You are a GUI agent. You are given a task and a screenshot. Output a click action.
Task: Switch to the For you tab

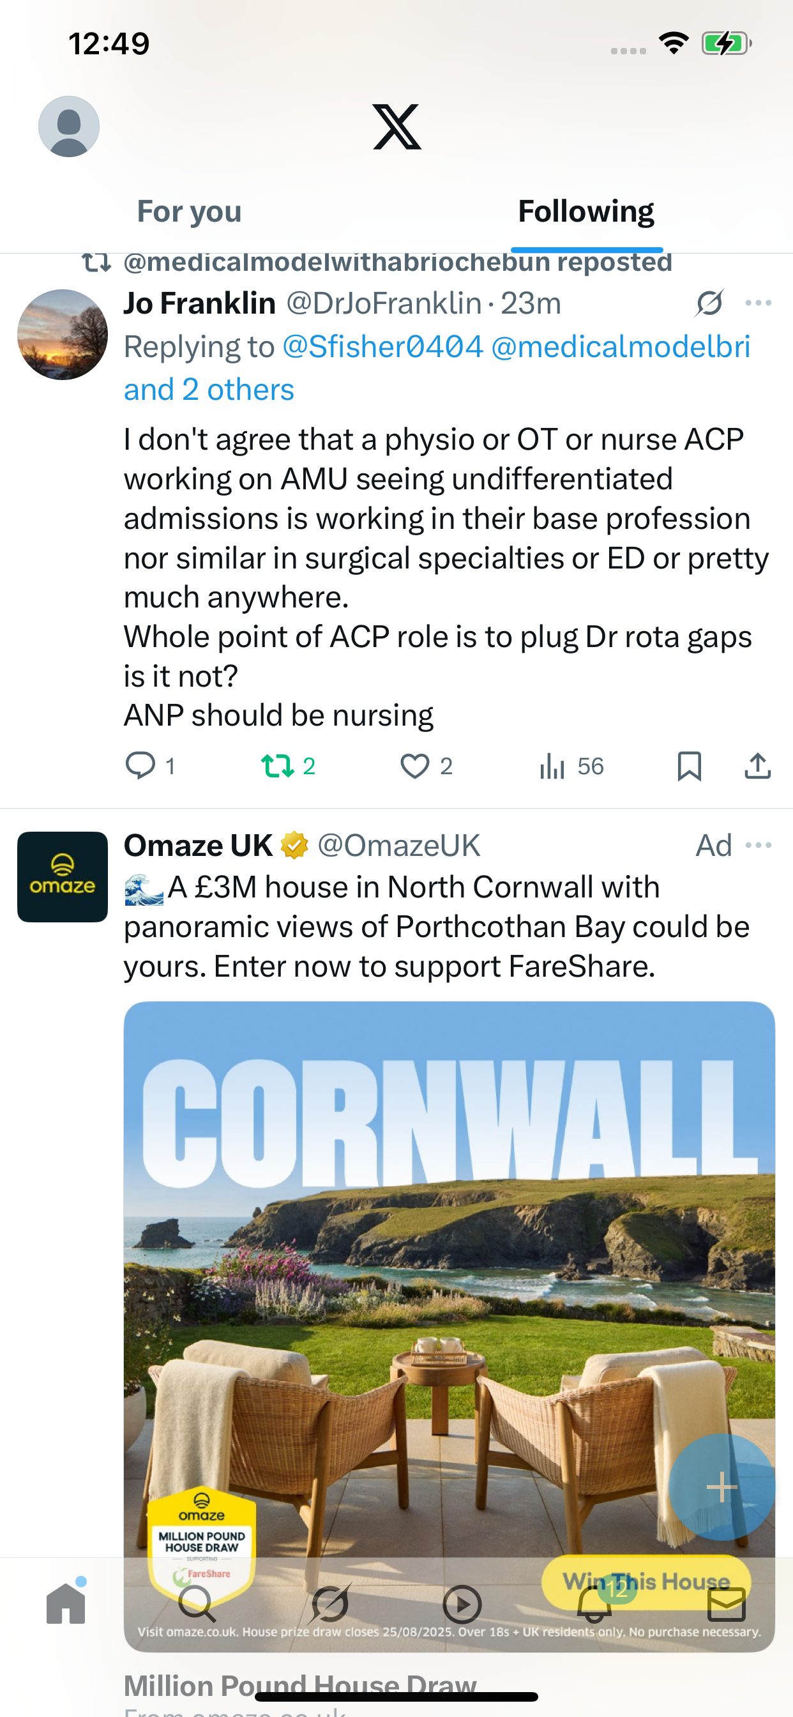[189, 212]
